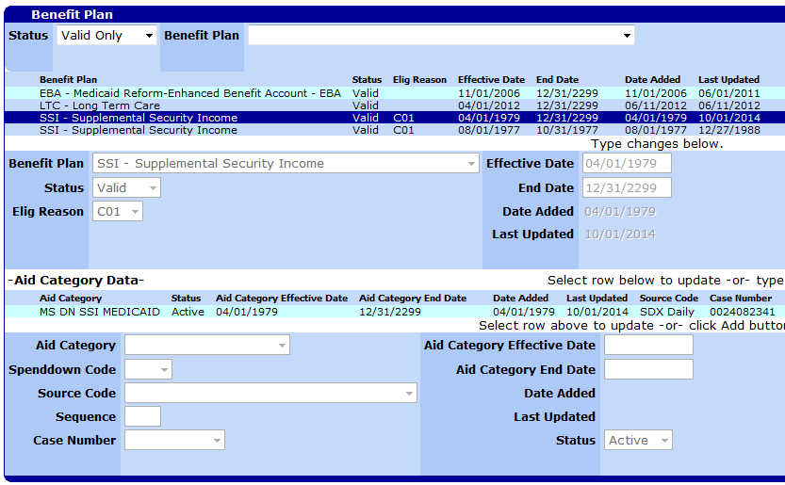Viewport: 785px width, 485px height.
Task: Select the MS DN SSI MEDICAID aid category row
Action: [100, 312]
